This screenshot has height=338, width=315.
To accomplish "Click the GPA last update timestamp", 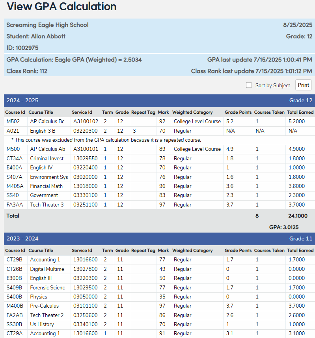I will (x=260, y=60).
